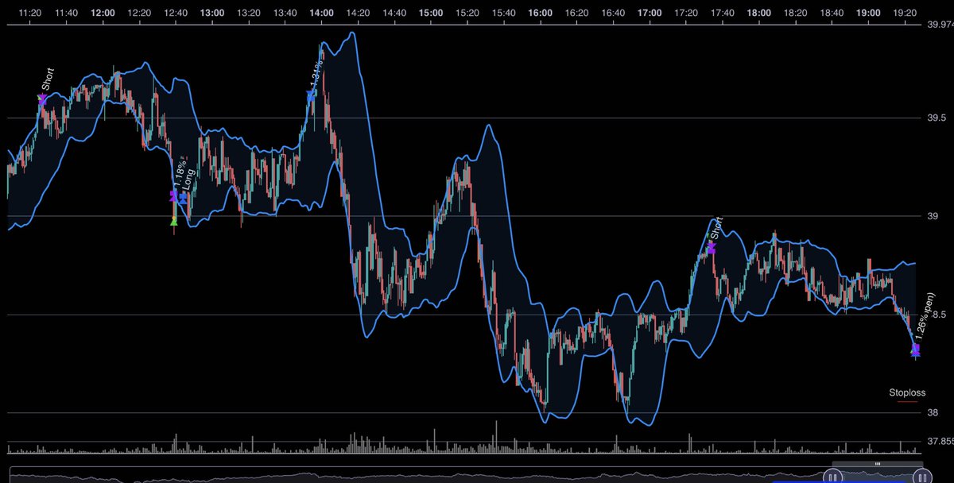The width and height of the screenshot is (954, 483).
Task: Grab the left navigator range handle
Action: tap(832, 477)
